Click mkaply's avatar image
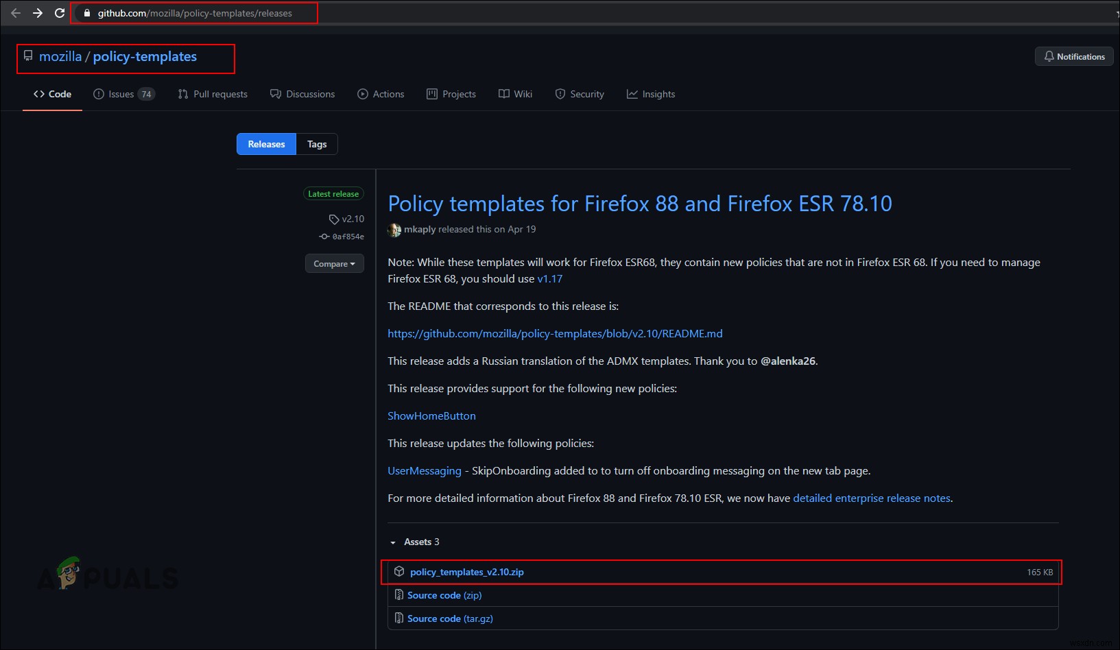Image resolution: width=1120 pixels, height=650 pixels. (394, 230)
